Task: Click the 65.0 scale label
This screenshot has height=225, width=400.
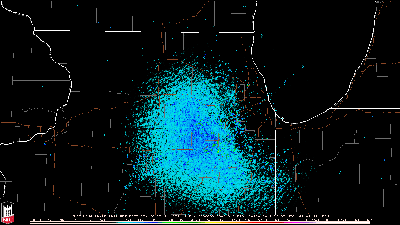Action: [289, 220]
